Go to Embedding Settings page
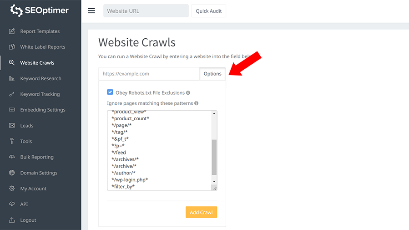409x230 pixels. coord(42,110)
